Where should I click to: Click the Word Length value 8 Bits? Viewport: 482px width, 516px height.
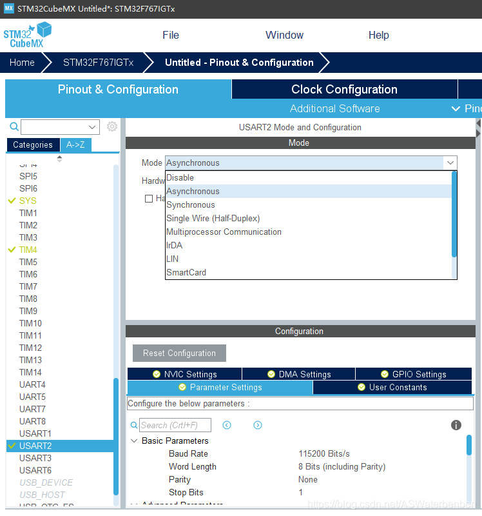[342, 466]
